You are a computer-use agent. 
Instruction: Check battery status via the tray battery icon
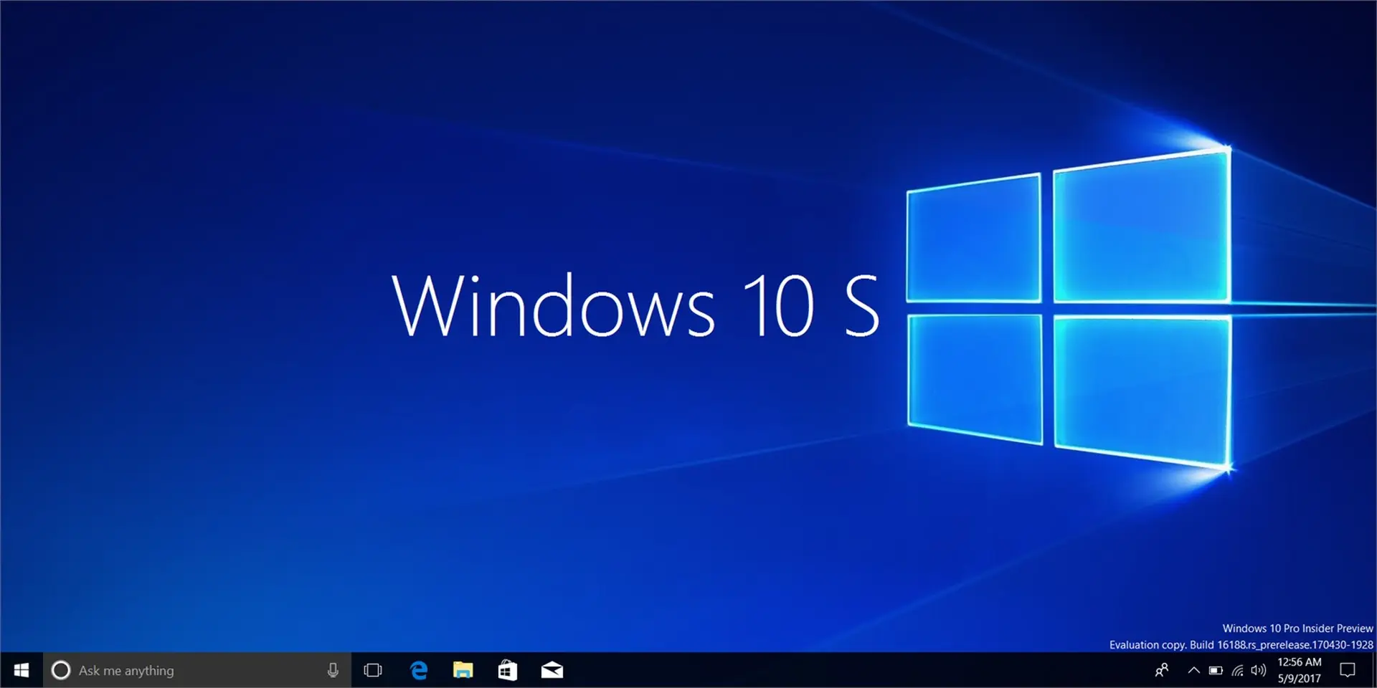(1216, 670)
